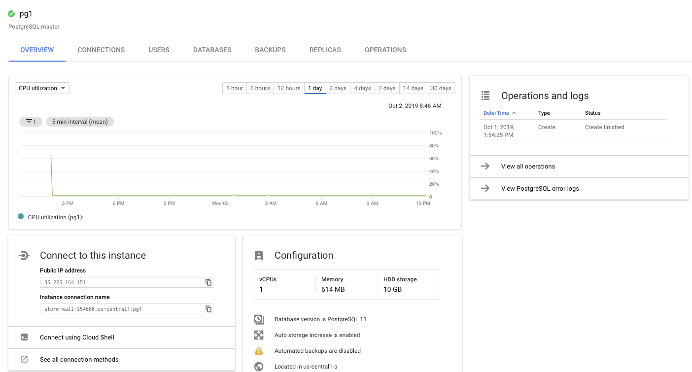Select the 12 hours time range
Screen dimensions: 692x372
(x=289, y=88)
